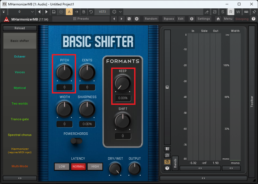Save the preset with the floppy disk icon
This screenshot has height=184, width=258.
[54, 12]
